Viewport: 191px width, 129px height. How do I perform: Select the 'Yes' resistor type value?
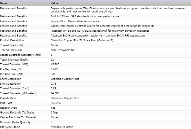pyautogui.click(x=53, y=108)
